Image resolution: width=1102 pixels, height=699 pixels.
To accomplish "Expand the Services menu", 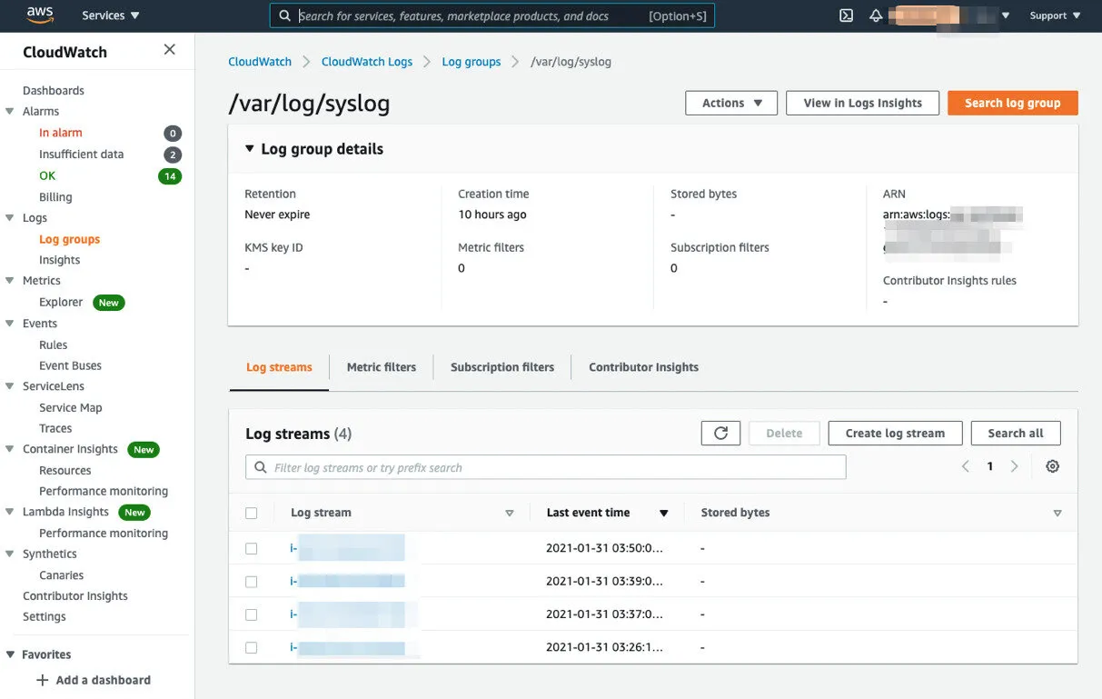I will (110, 15).
